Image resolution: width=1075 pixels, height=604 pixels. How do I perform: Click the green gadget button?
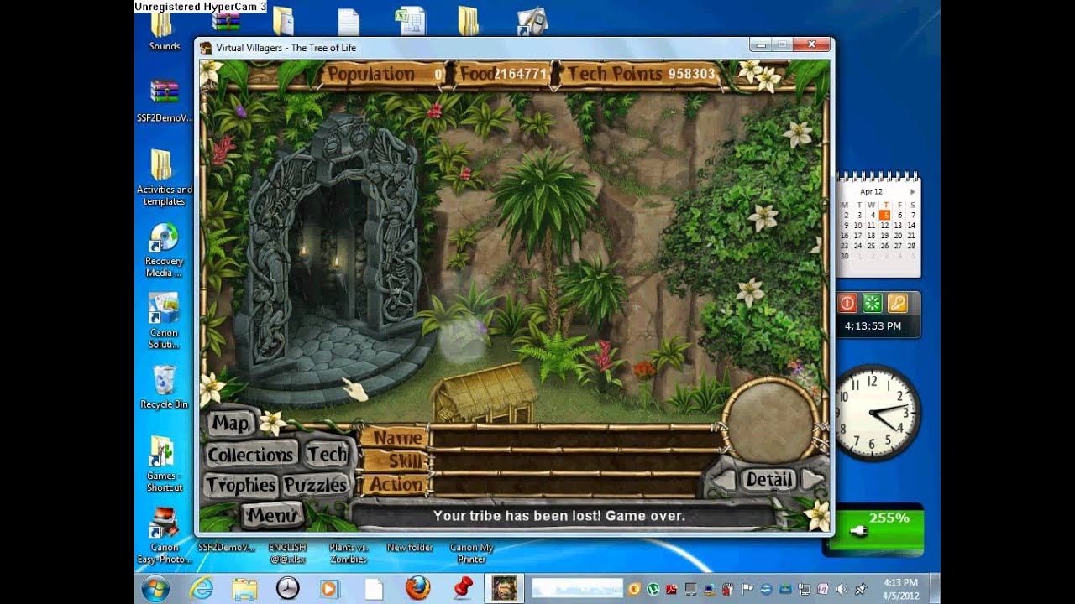point(872,303)
